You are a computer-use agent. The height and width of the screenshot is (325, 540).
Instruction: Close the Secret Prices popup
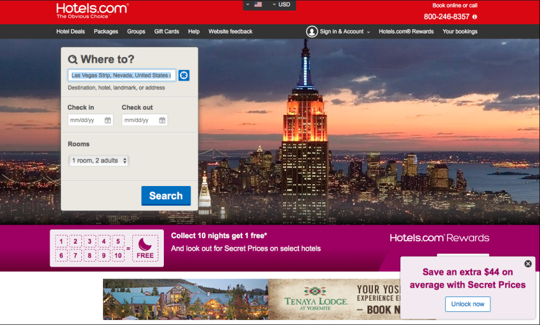(x=528, y=264)
